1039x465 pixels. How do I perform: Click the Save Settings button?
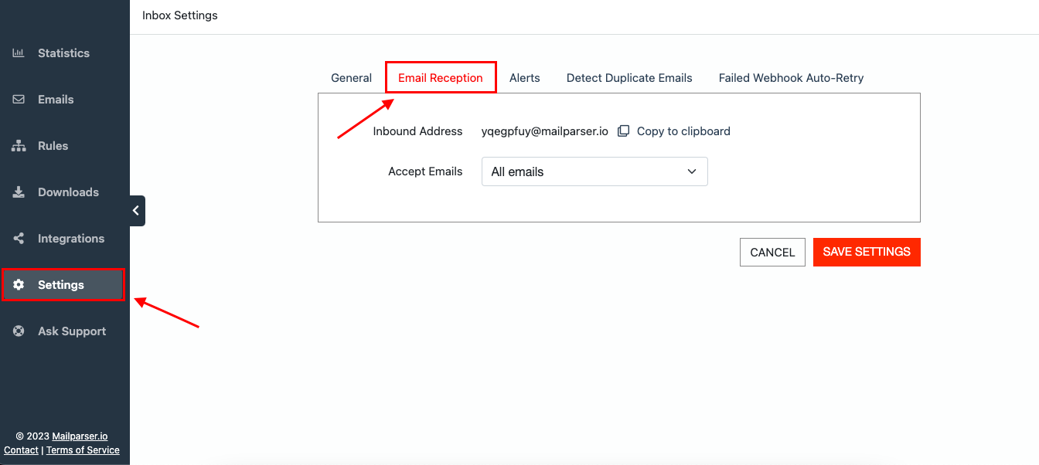[x=867, y=252]
